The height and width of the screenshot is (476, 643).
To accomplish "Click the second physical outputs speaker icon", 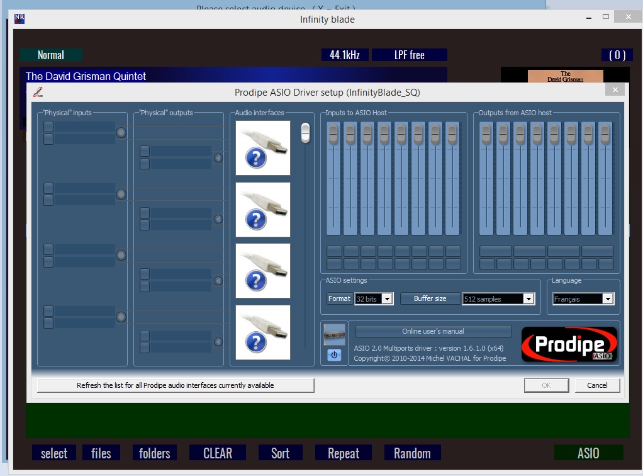I will click(218, 220).
